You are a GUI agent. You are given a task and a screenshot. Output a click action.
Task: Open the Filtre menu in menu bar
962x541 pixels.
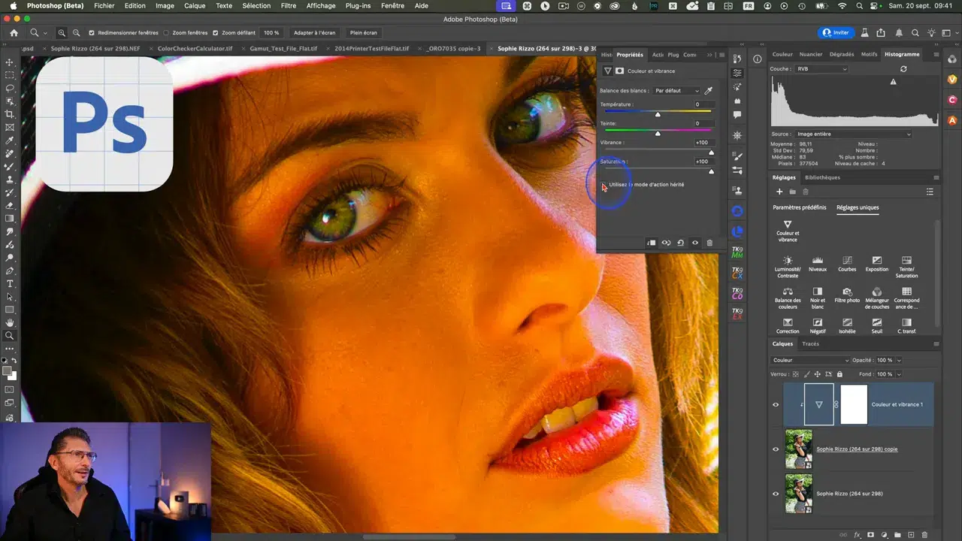288,6
